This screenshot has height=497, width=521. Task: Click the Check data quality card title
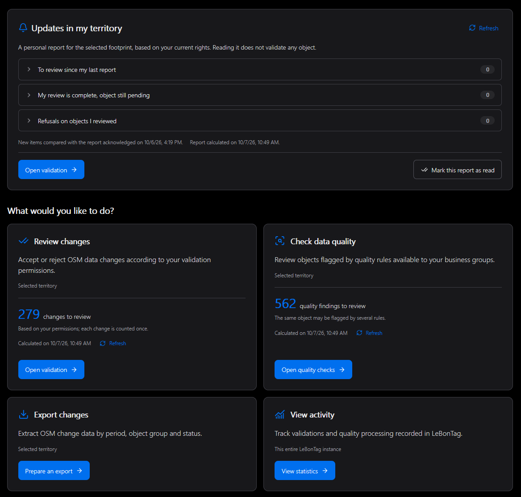[323, 241]
